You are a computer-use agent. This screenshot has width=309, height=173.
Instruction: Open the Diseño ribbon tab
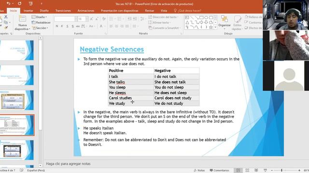point(44,11)
